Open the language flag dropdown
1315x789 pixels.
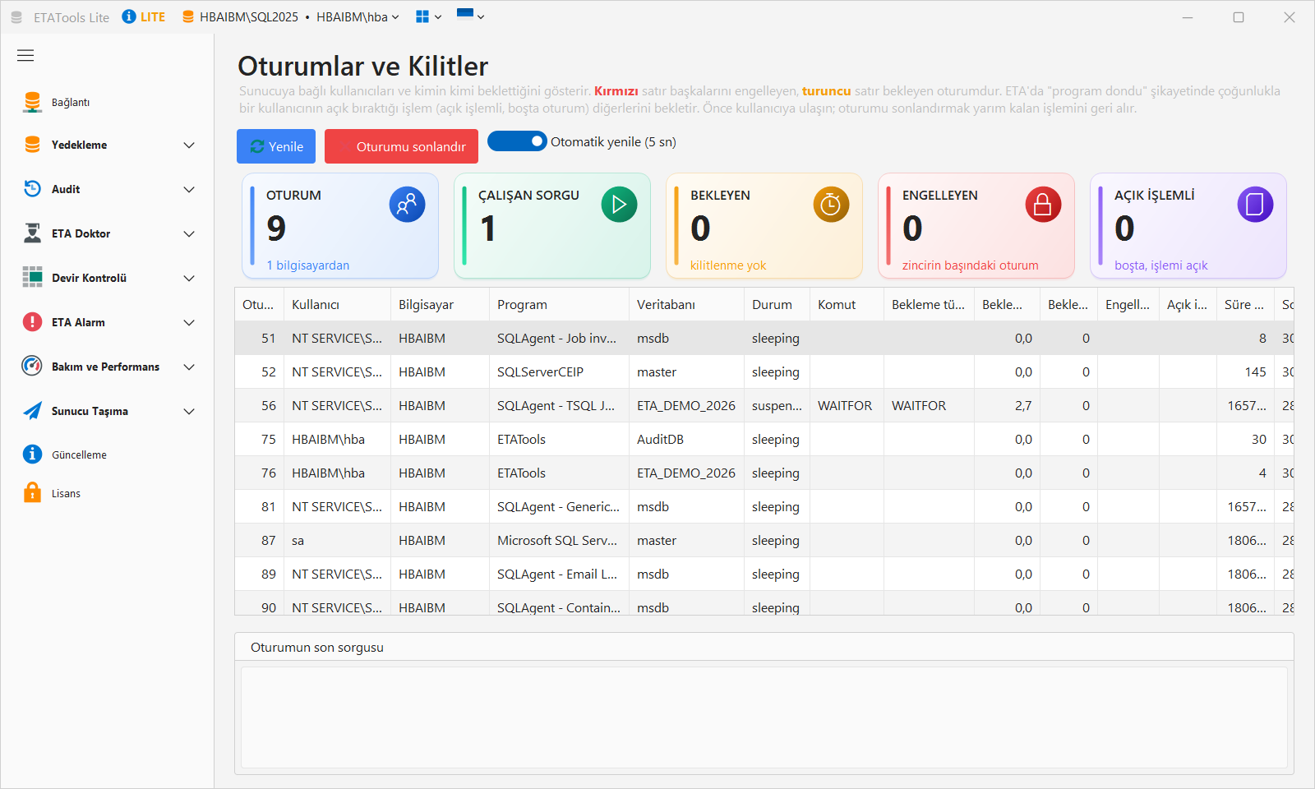pyautogui.click(x=470, y=16)
